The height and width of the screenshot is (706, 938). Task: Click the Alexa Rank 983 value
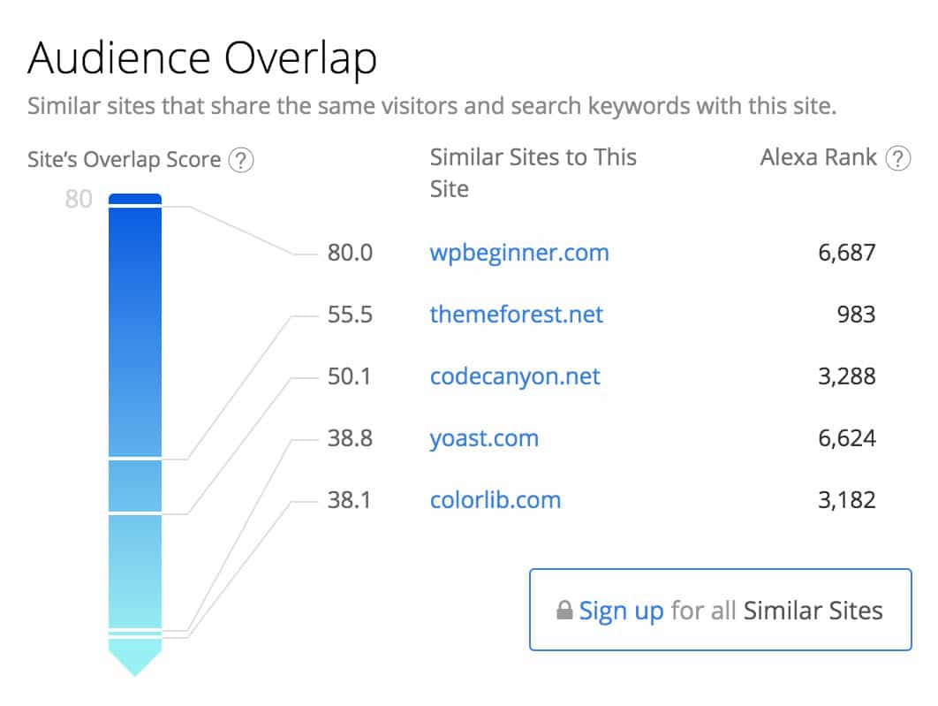(x=856, y=314)
